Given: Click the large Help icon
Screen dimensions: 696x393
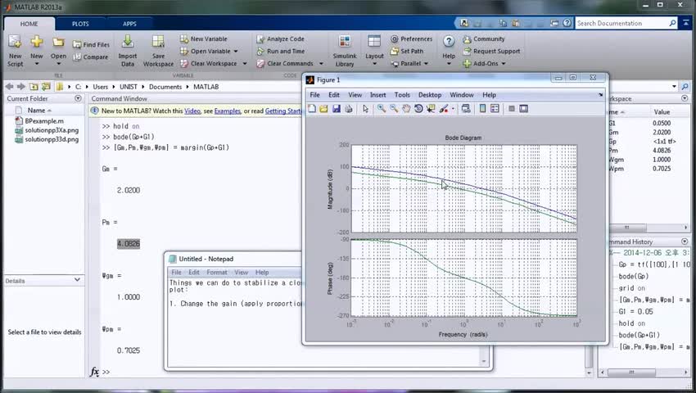Looking at the screenshot, I should tap(449, 42).
